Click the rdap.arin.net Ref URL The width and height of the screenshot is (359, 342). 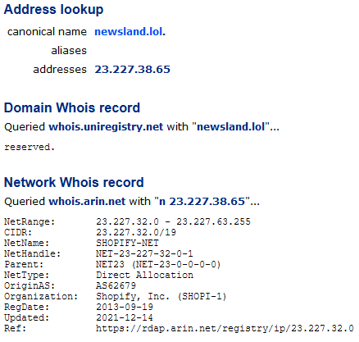tap(225, 328)
